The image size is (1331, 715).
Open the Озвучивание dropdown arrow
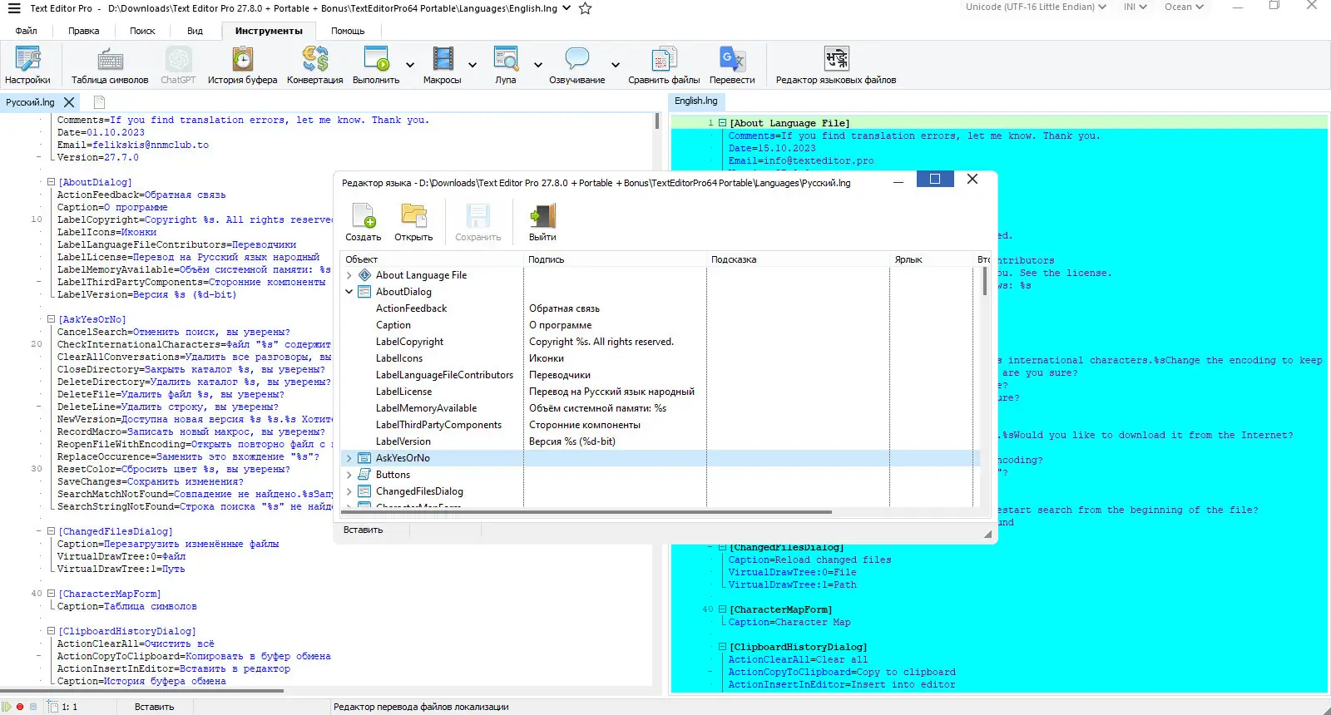(616, 65)
